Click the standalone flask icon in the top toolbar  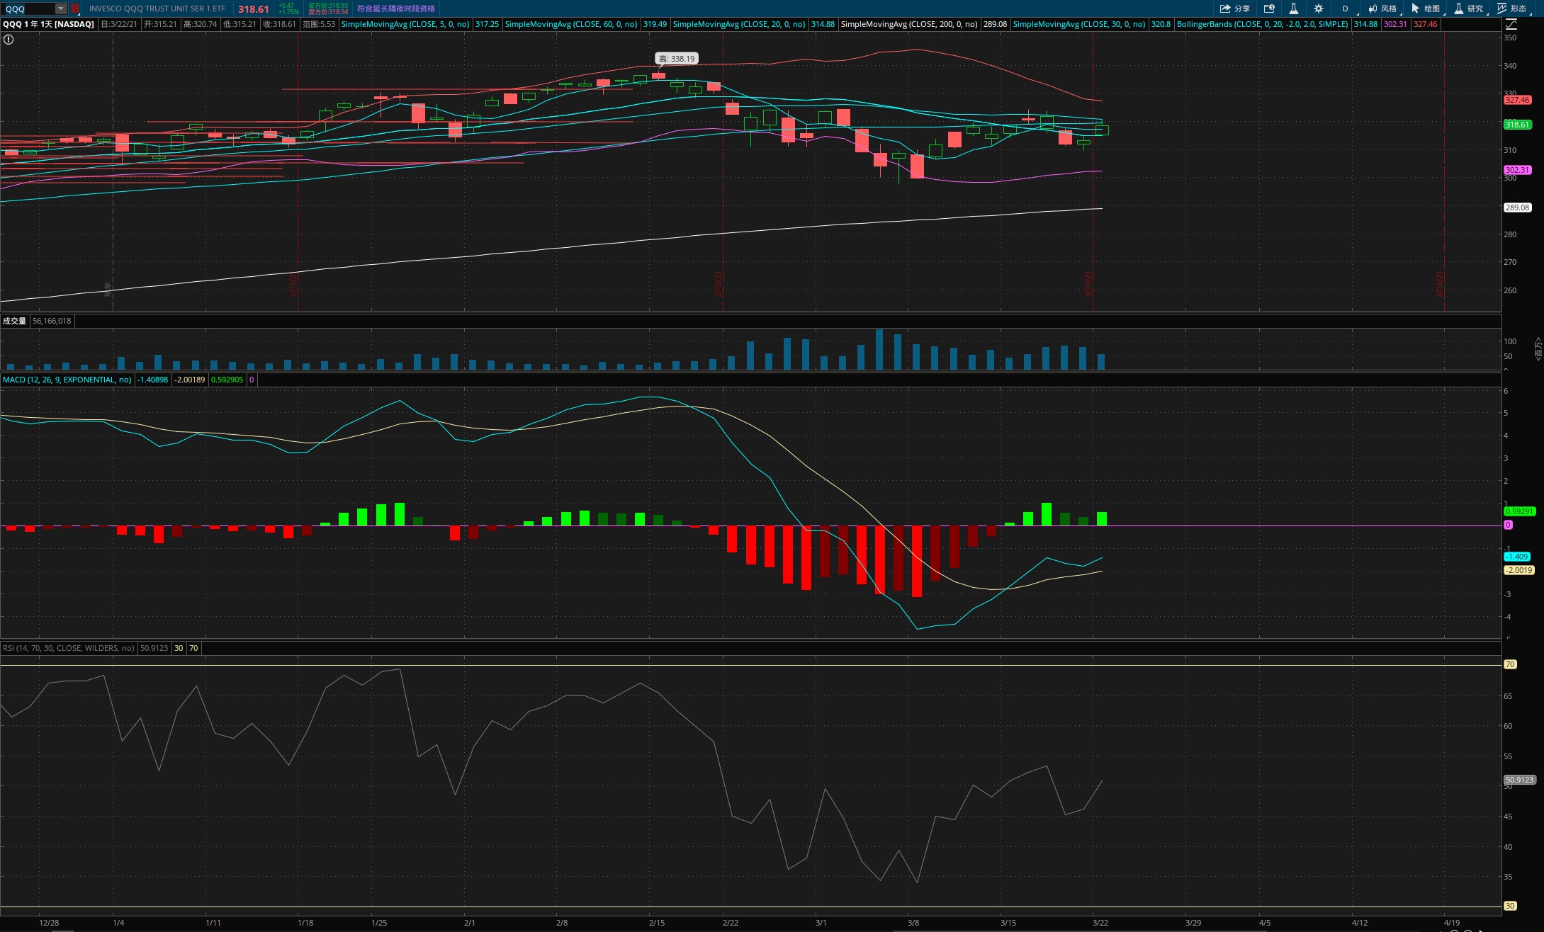point(1293,8)
